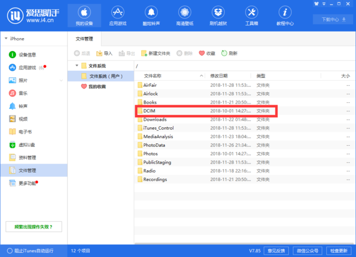
Task: Open the 我的设备 (My Device) section
Action: coord(84,15)
